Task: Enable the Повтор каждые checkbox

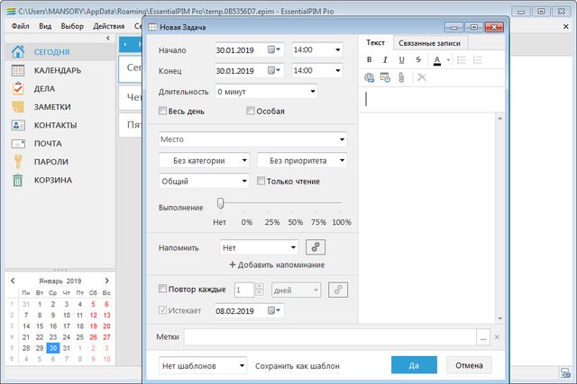Action: click(163, 290)
